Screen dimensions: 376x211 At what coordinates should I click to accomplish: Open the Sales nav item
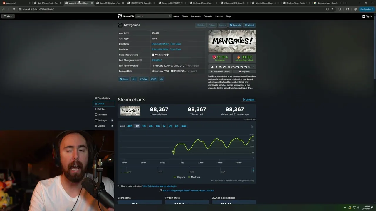(x=176, y=16)
